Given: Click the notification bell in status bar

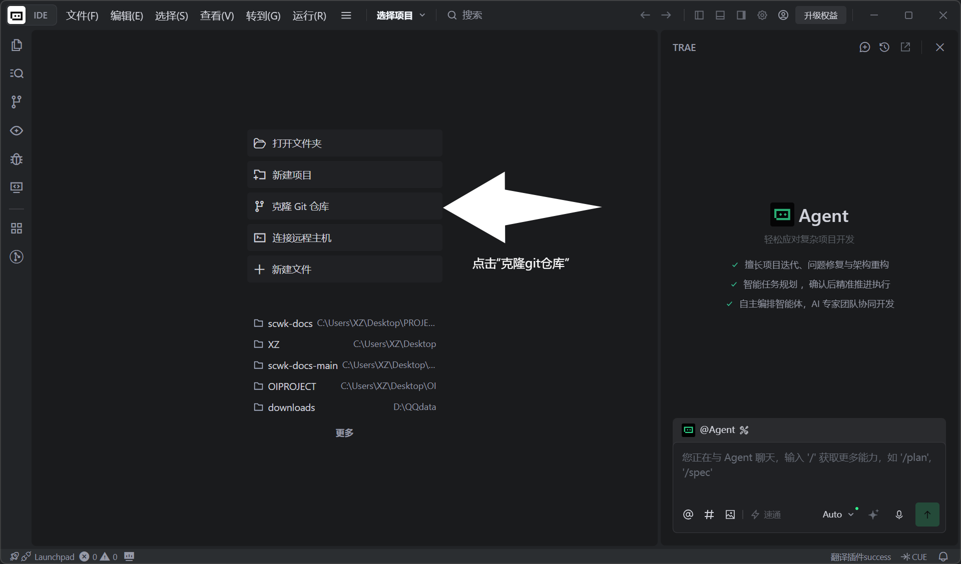Looking at the screenshot, I should 943,556.
